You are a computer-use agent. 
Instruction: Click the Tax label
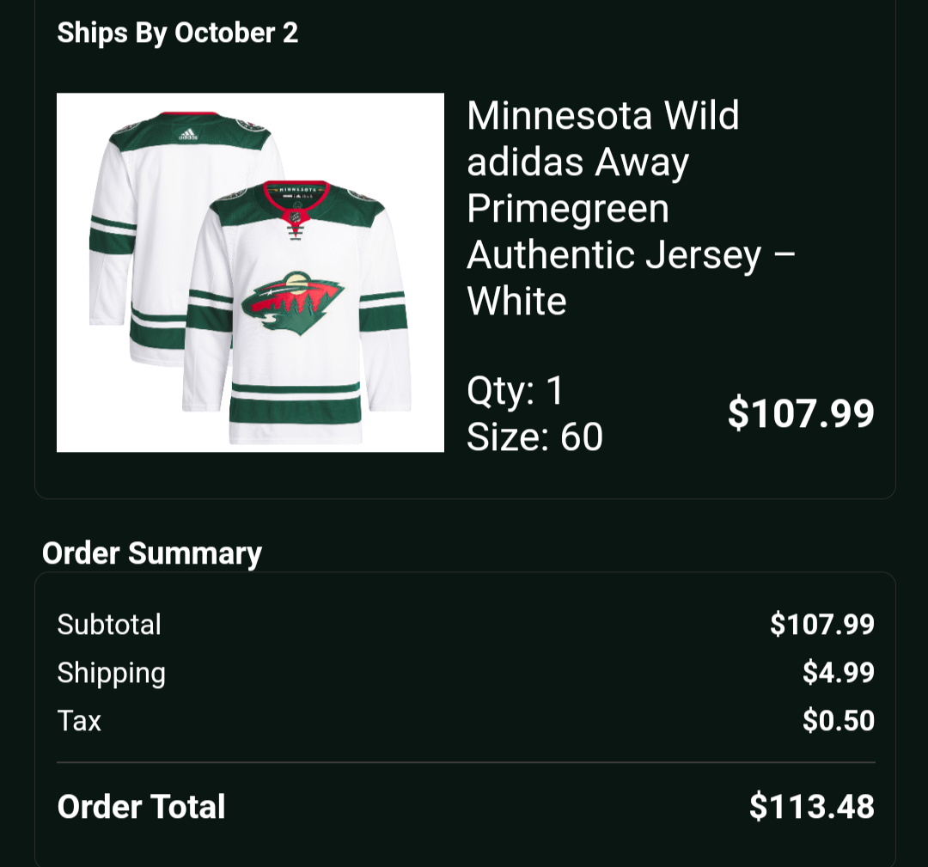coord(79,720)
